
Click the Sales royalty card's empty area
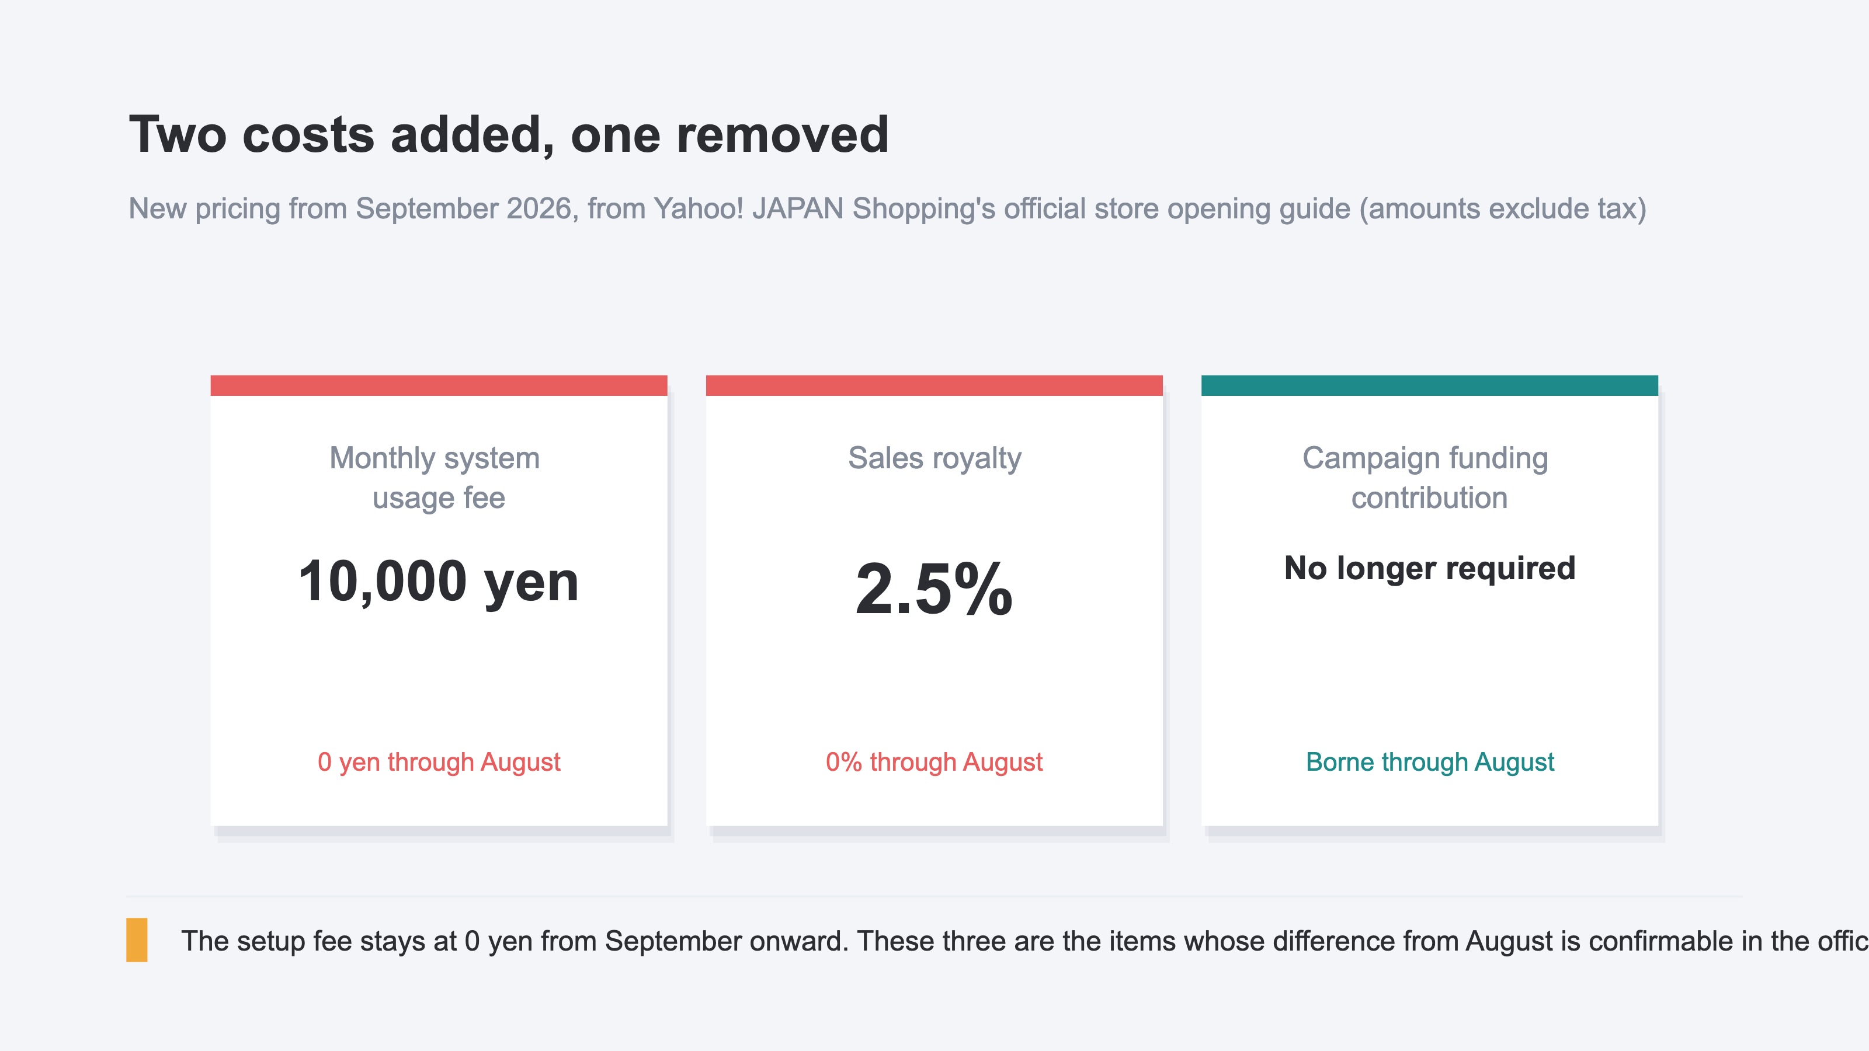point(935,682)
